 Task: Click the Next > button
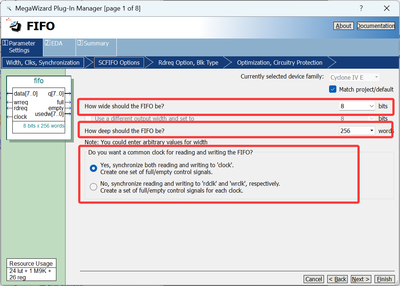pos(361,279)
